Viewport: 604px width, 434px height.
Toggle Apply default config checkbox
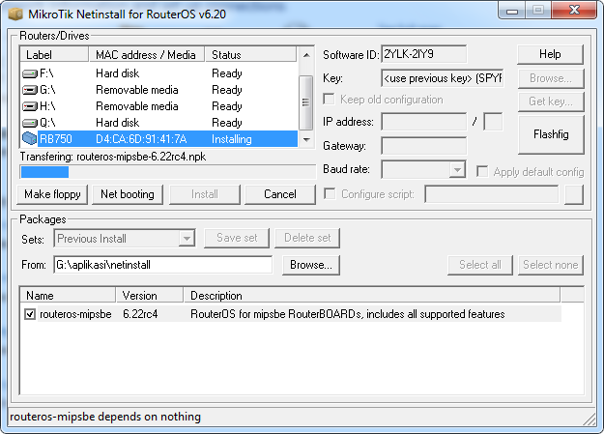[x=482, y=171]
